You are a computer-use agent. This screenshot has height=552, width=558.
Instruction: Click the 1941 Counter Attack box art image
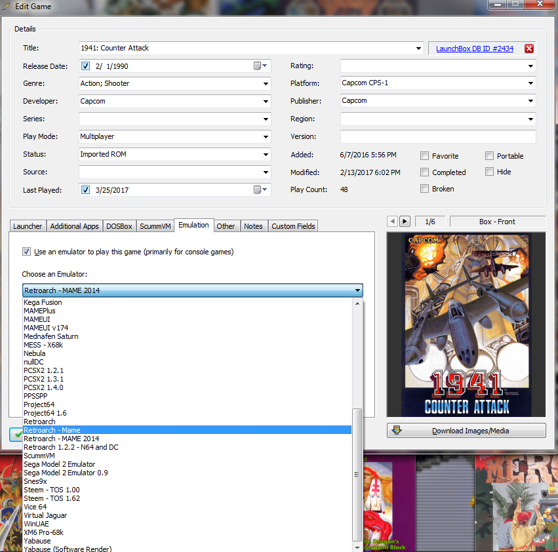coord(466,325)
